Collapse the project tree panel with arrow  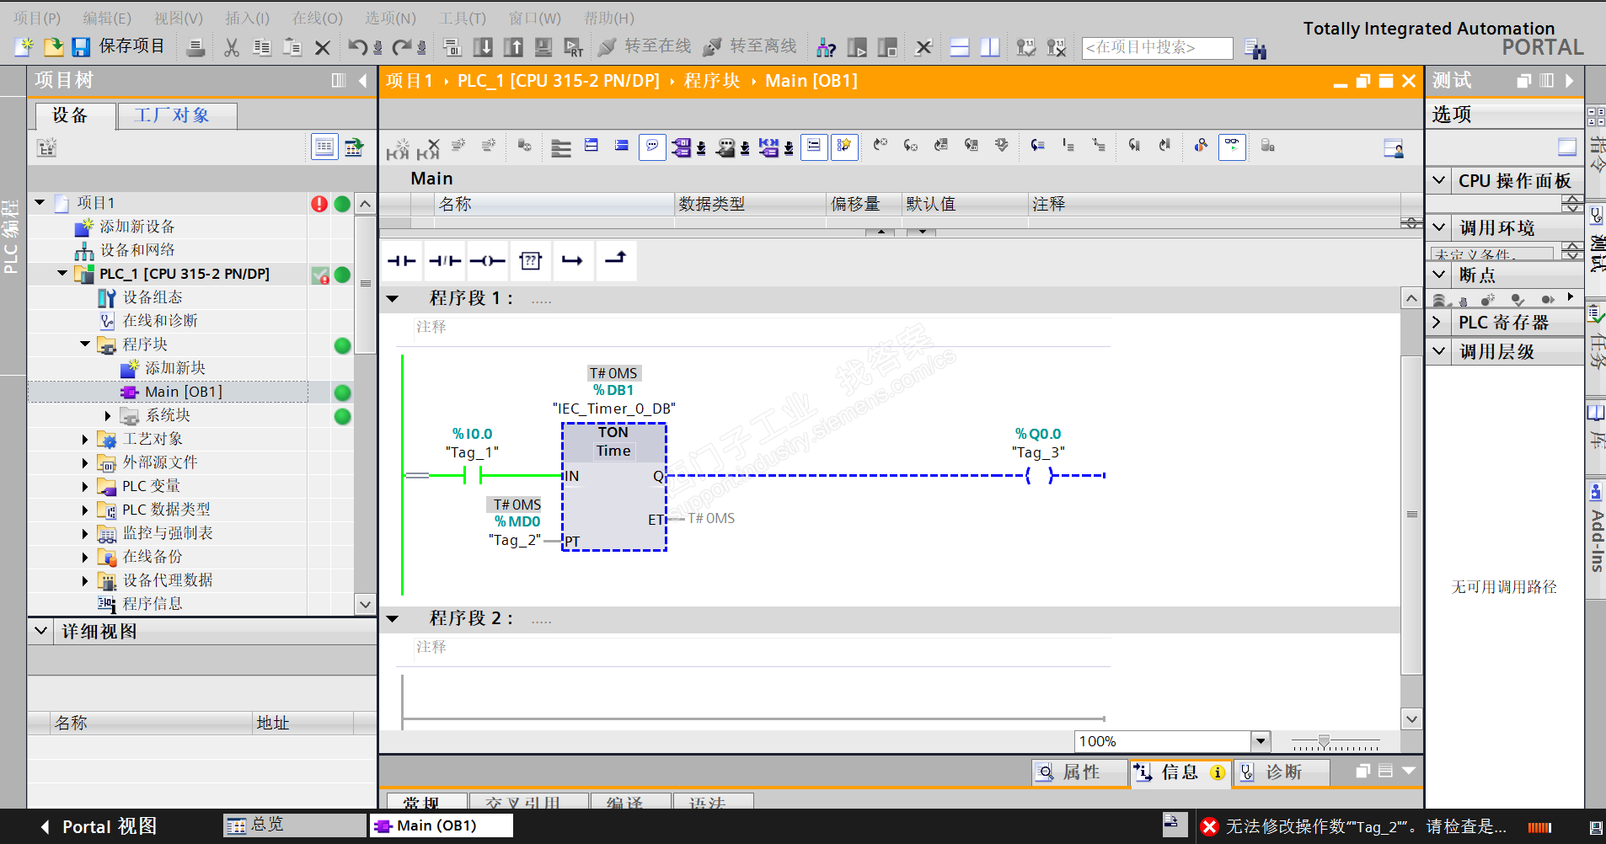pyautogui.click(x=363, y=81)
